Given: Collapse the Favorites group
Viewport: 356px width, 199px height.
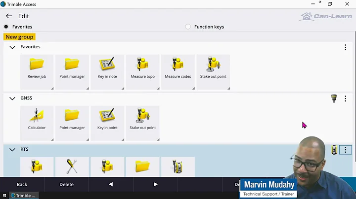Looking at the screenshot, I should pos(12,47).
